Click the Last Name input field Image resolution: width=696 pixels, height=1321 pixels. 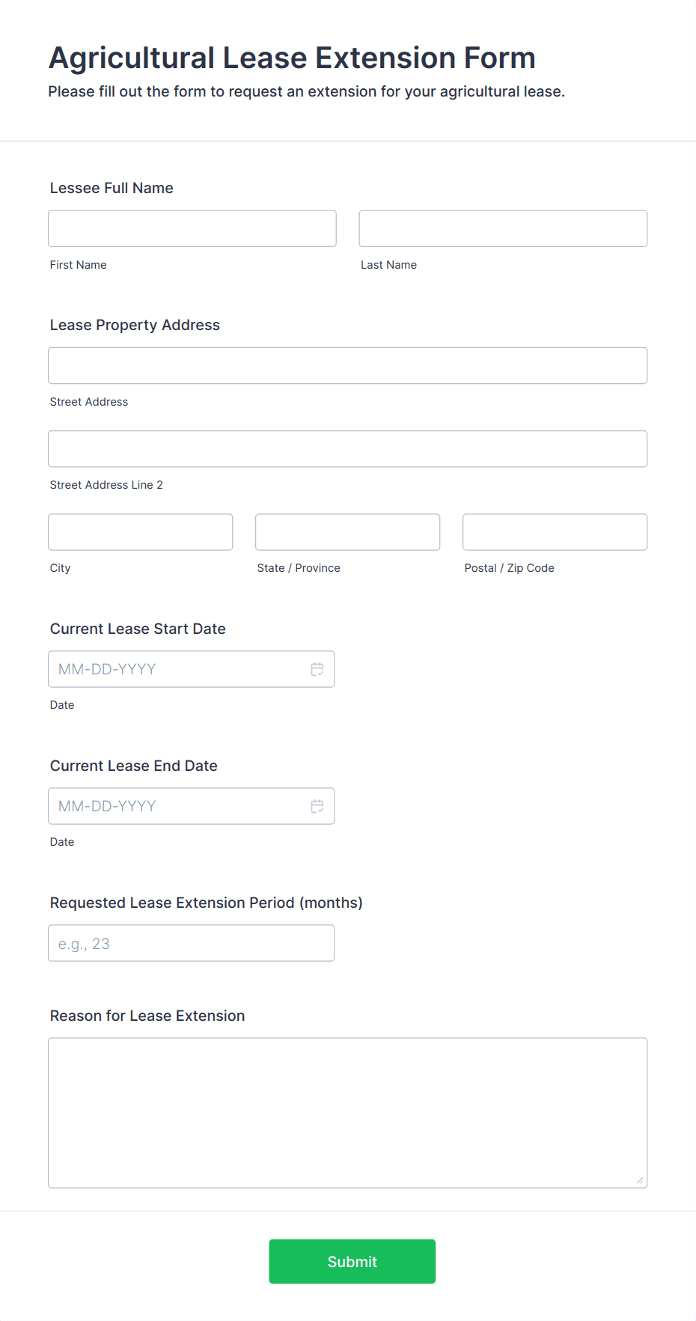tap(503, 228)
